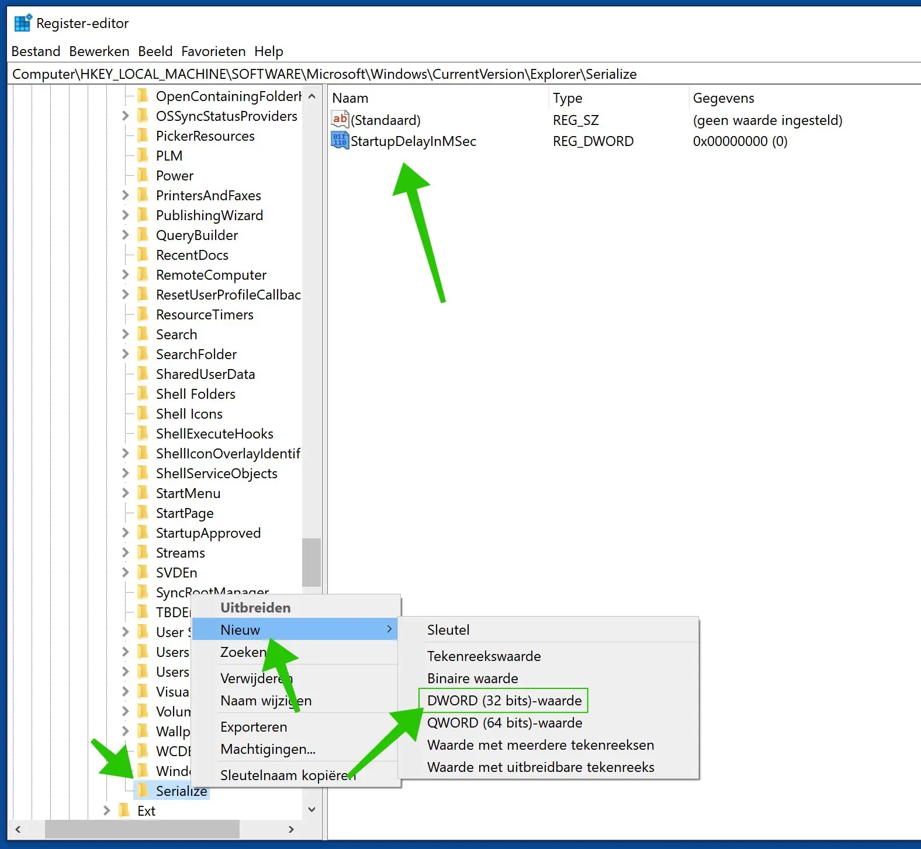Open the Bewerken menu
Screen dimensions: 921x849
(99, 51)
